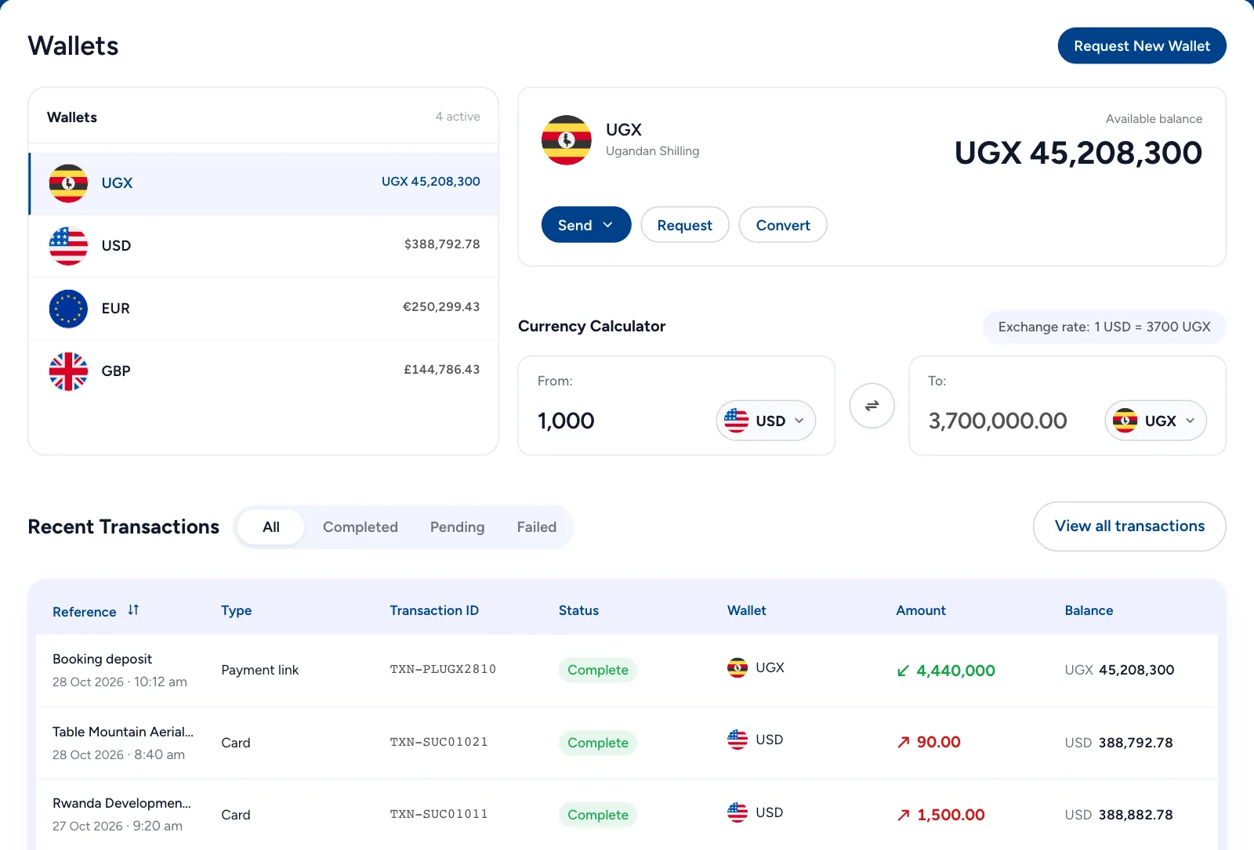
Task: Click transaction ID TXN-PLUGX2810
Action: click(x=443, y=669)
